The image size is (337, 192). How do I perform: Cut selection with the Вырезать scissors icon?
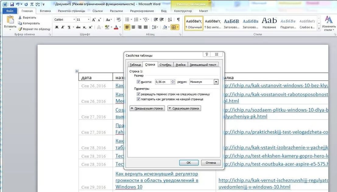coord(20,17)
